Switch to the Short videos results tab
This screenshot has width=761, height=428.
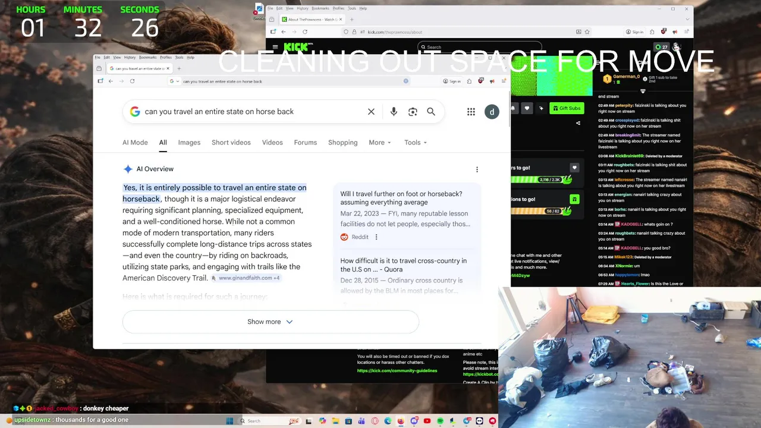[231, 143]
